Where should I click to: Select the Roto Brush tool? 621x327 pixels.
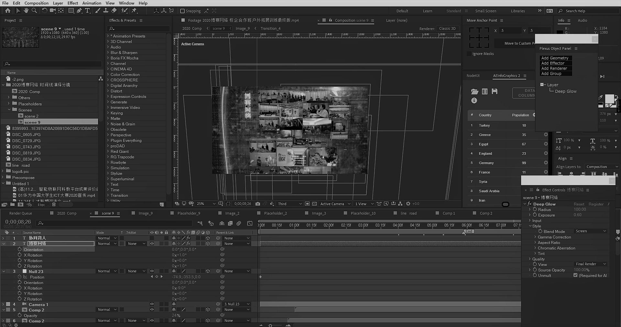[124, 11]
